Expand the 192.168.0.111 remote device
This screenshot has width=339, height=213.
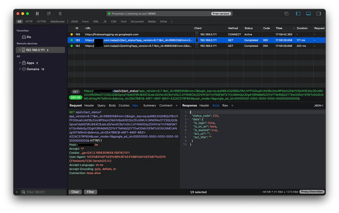click(x=20, y=50)
